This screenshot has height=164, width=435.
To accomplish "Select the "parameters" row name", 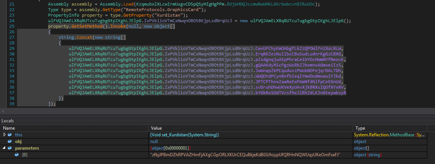I will tap(27, 148).
